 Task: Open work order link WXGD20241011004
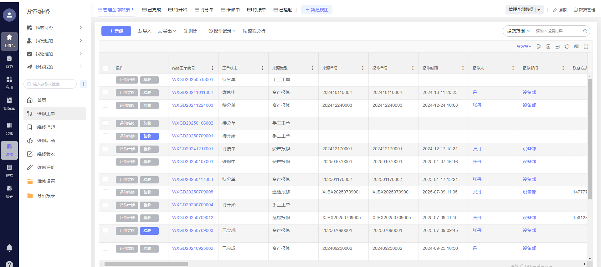[192, 92]
